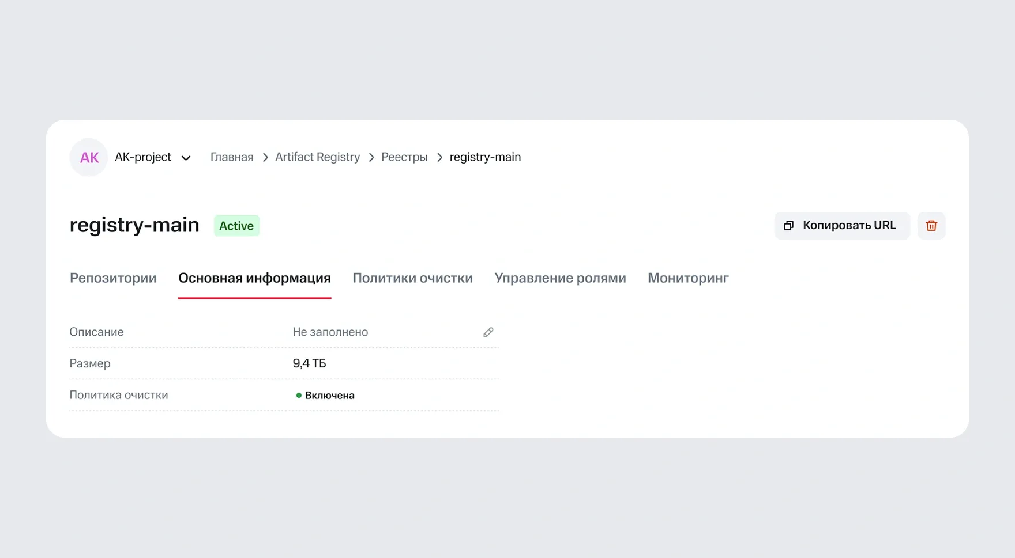Click the AK project avatar
This screenshot has width=1015, height=558.
click(x=89, y=157)
